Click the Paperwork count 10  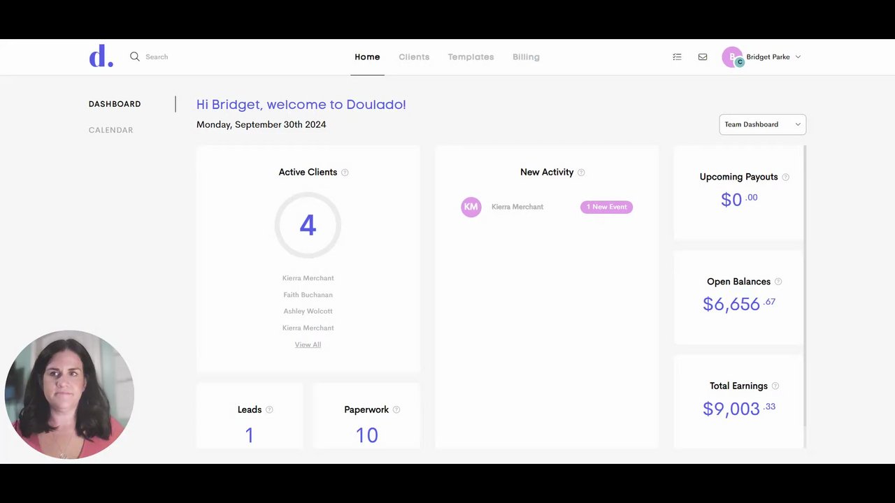[x=366, y=435]
